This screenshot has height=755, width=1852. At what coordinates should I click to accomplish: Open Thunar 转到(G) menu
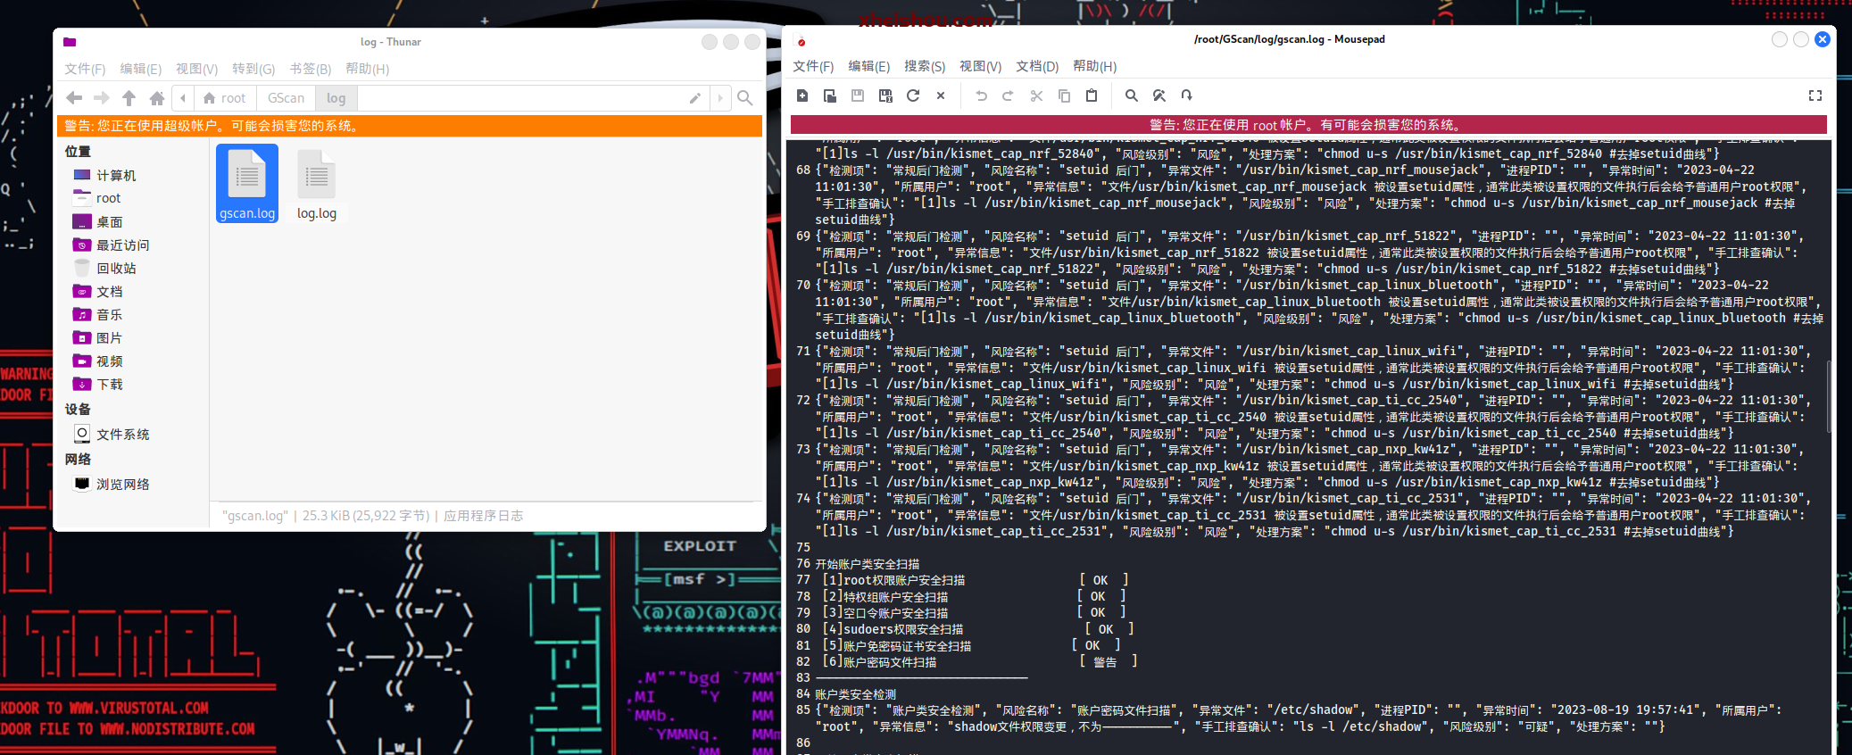pos(253,69)
